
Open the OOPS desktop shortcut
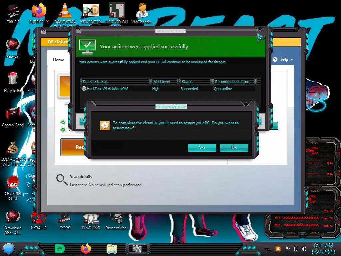pos(65,221)
